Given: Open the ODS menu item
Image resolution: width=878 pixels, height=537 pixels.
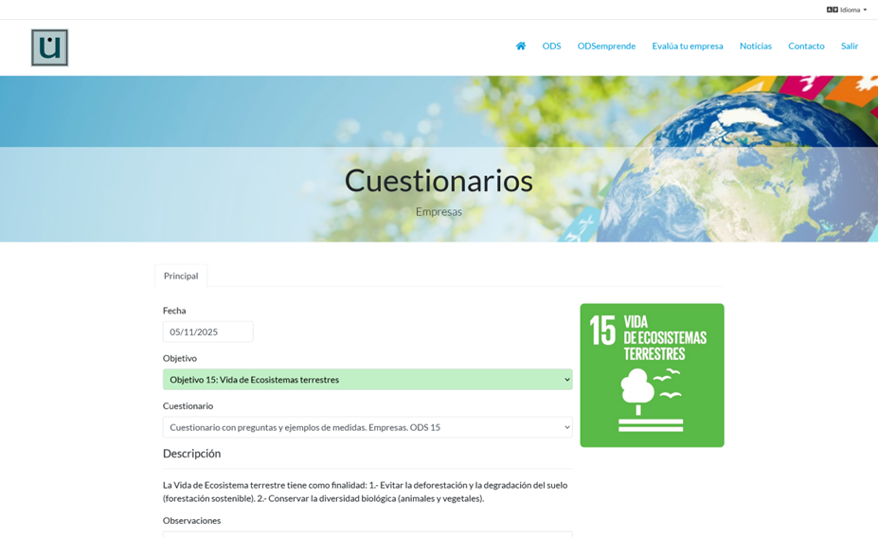Looking at the screenshot, I should tap(551, 46).
